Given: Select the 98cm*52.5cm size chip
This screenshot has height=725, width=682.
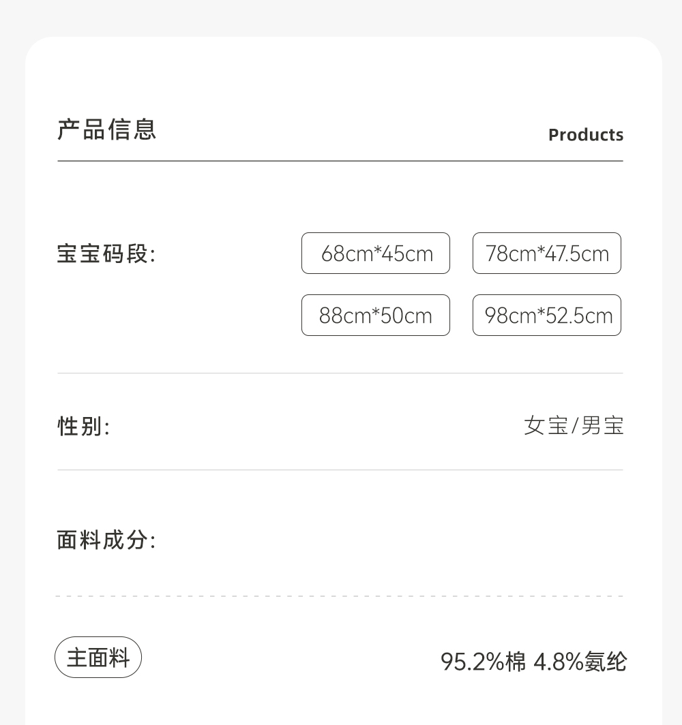Looking at the screenshot, I should pyautogui.click(x=547, y=315).
